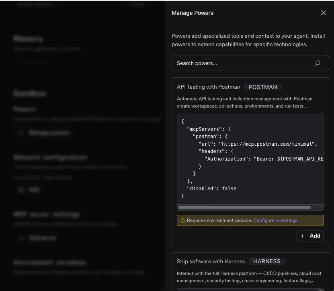Click the "Manage Powers" panel heading
Screen dimensions: 334x291
coord(193,13)
